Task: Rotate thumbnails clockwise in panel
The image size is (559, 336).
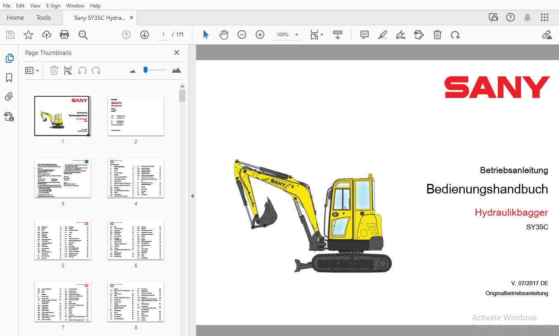Action: (x=96, y=71)
